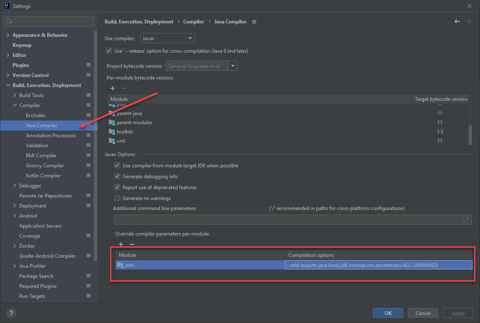The height and width of the screenshot is (323, 480).
Task: Click the project icon next to Annotation Processors
Action: (x=88, y=135)
